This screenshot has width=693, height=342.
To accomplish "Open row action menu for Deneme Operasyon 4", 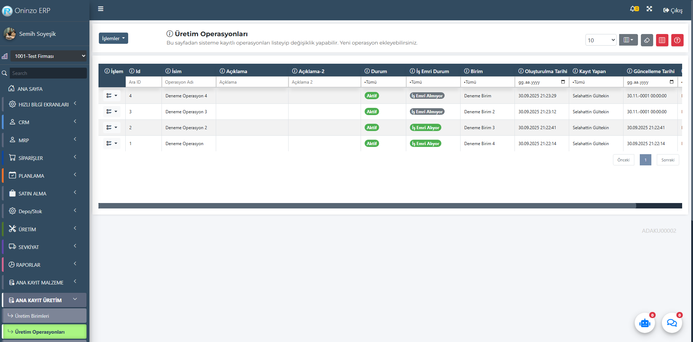I will pos(112,96).
